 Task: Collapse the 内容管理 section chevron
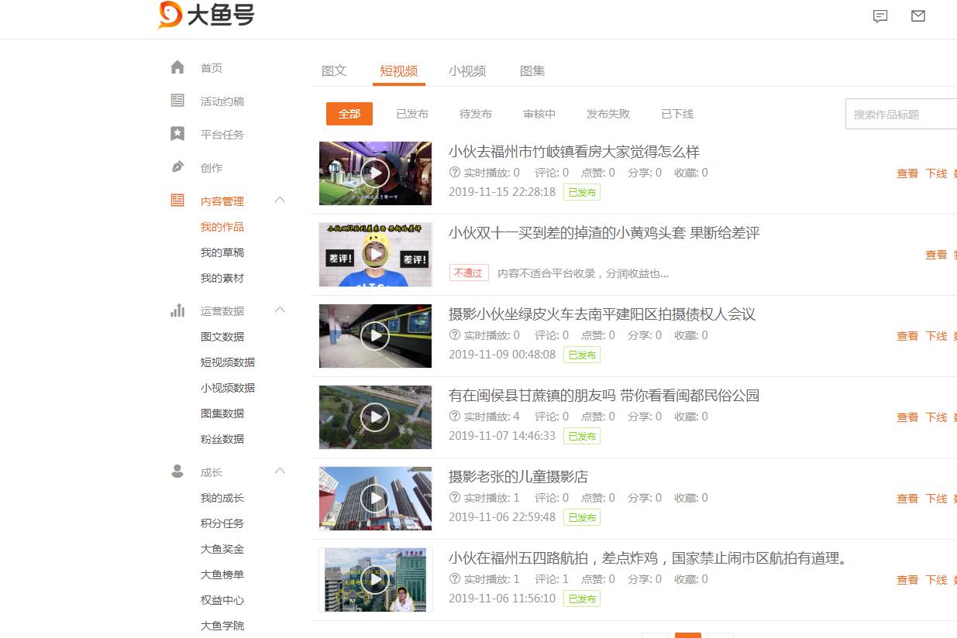(x=280, y=200)
